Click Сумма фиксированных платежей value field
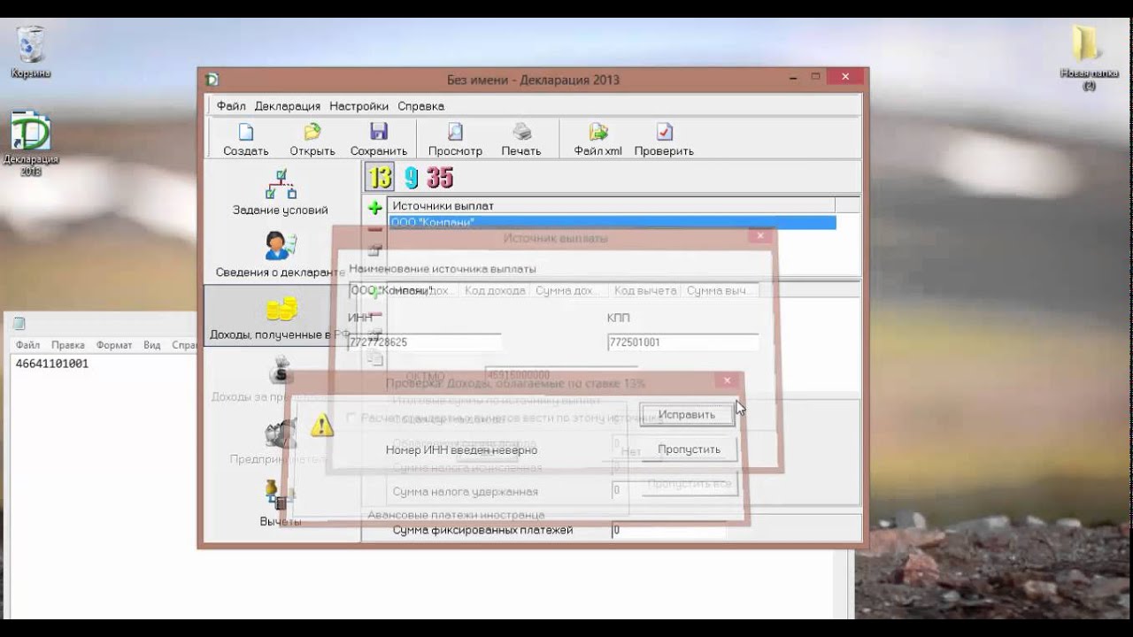The image size is (1133, 637). tap(668, 530)
